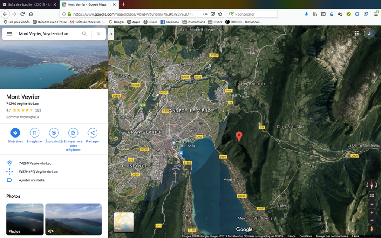
Task: Zoom out on the map
Action: [x=372, y=221]
